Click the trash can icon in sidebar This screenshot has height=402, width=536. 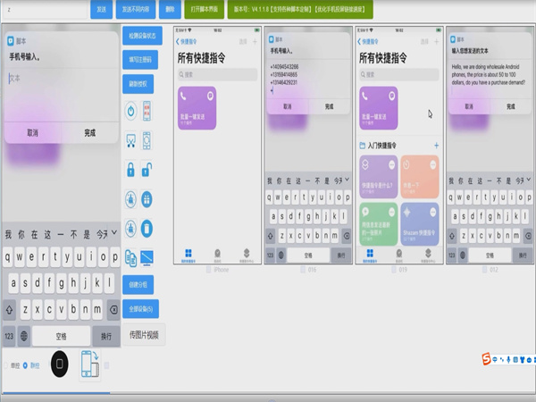[x=147, y=227]
